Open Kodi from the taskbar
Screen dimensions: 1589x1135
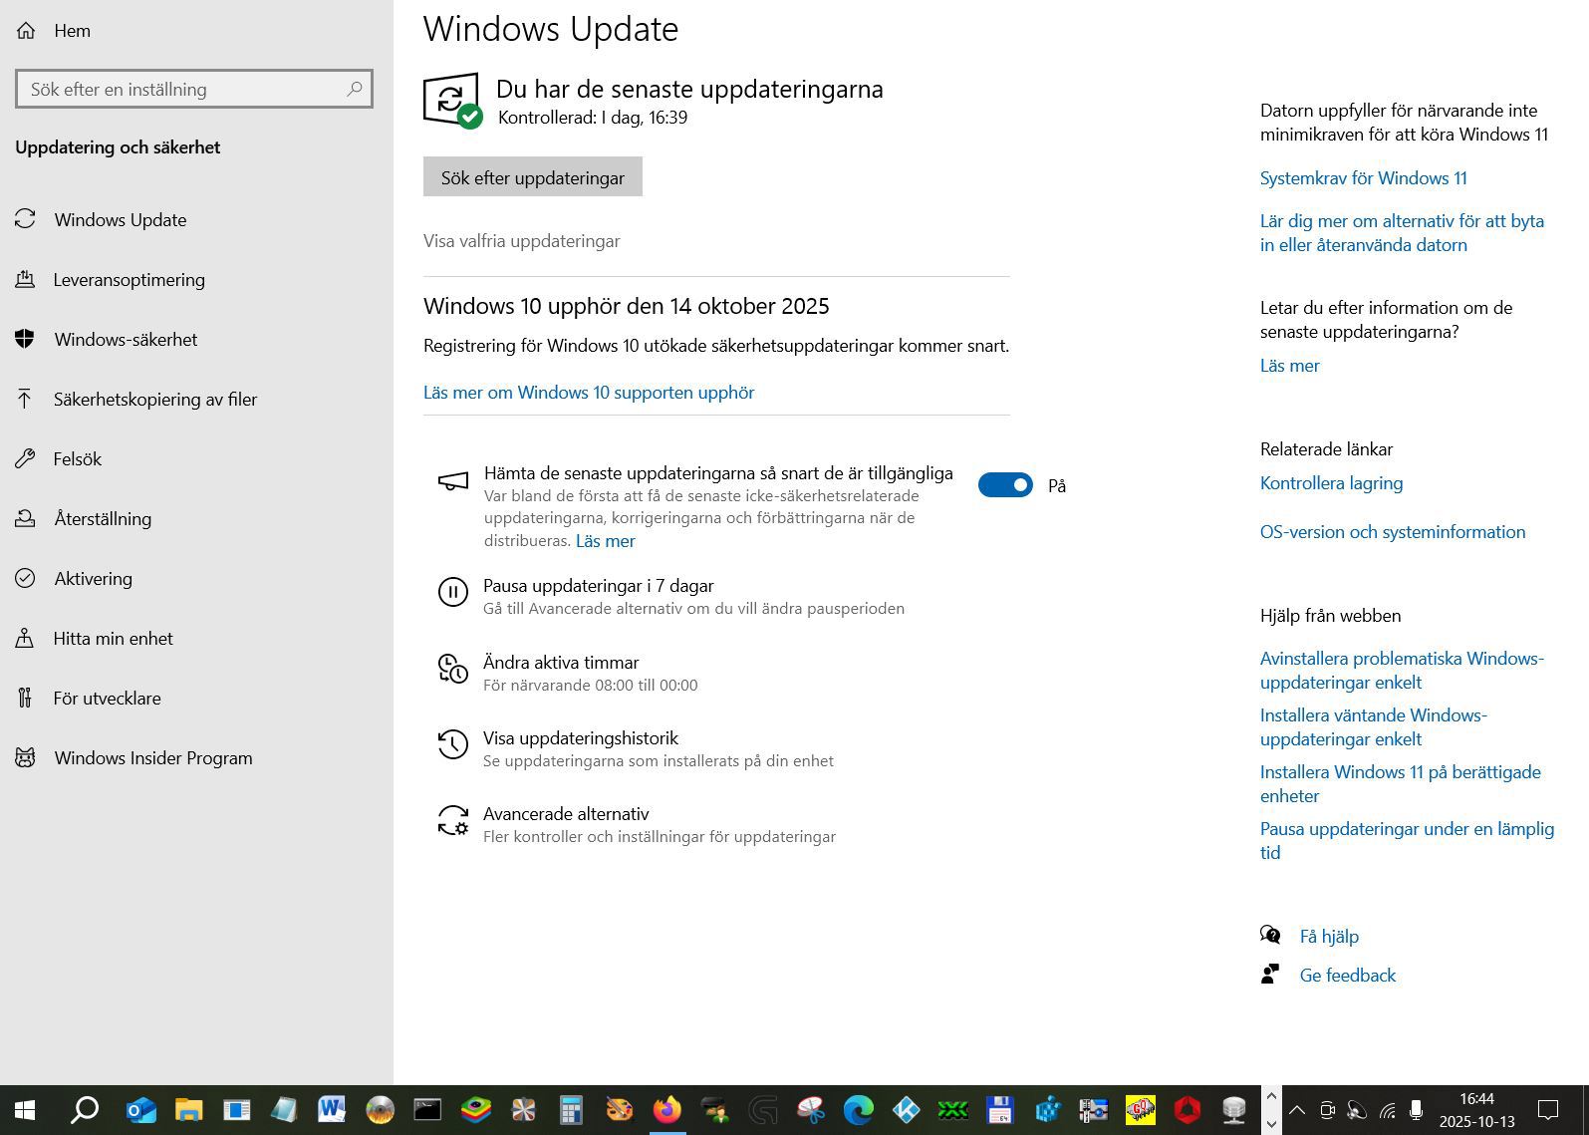[906, 1110]
